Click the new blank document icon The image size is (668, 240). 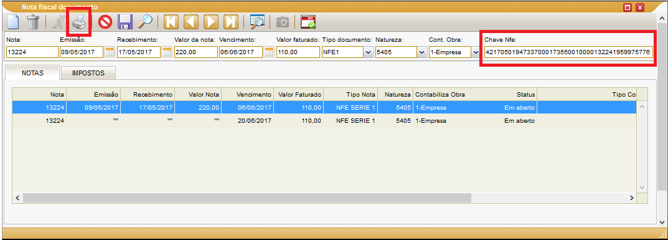tap(14, 22)
